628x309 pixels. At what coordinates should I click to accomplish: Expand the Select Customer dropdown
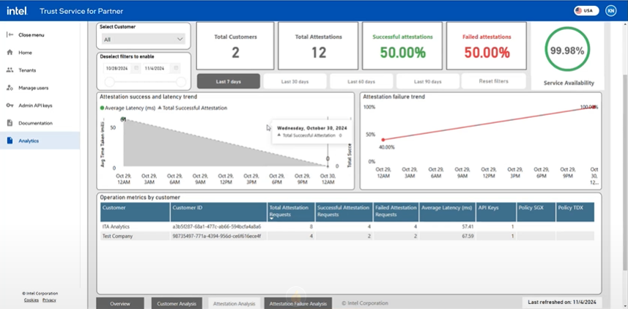(x=144, y=40)
